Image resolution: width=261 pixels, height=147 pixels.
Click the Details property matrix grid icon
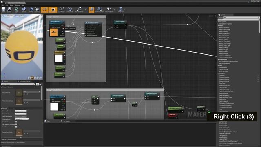coord(38,85)
